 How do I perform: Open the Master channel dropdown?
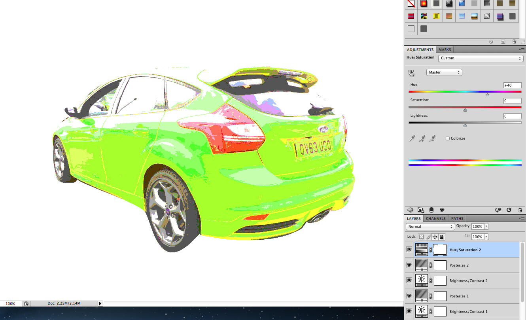[x=444, y=72]
